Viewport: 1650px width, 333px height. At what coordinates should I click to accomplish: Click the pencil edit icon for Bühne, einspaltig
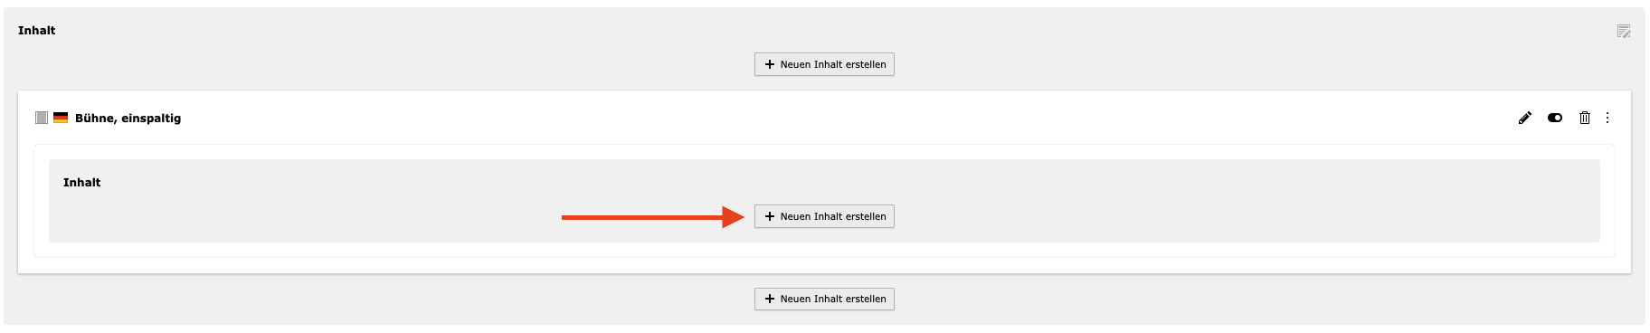tap(1525, 118)
